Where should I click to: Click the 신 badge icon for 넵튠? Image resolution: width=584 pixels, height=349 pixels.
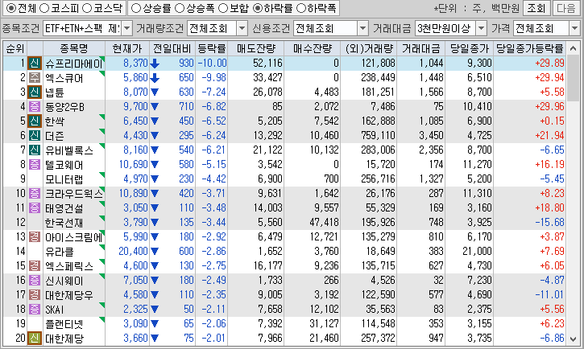tap(35, 92)
